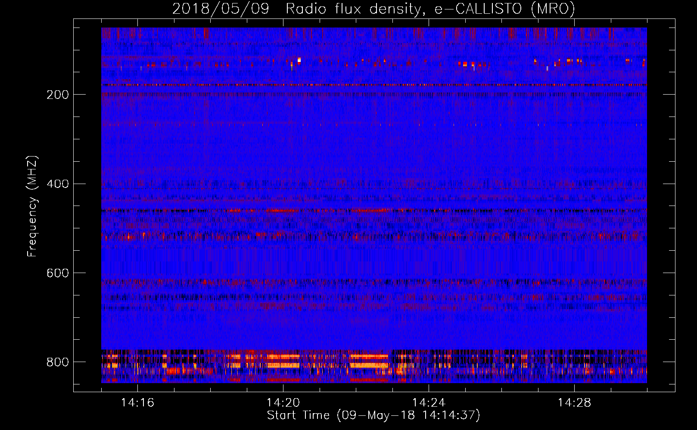The image size is (697, 430).
Task: Click the 14:20 time tick label
Action: click(x=283, y=402)
